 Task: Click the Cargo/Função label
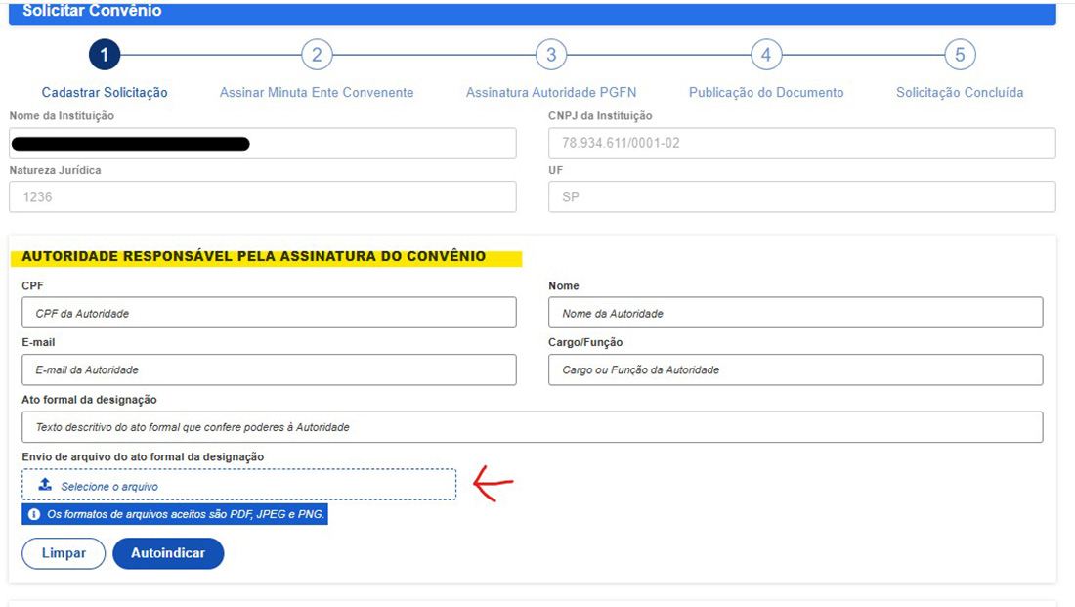click(585, 342)
